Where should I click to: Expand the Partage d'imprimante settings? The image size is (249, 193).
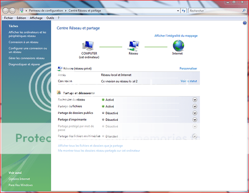pos(195,120)
